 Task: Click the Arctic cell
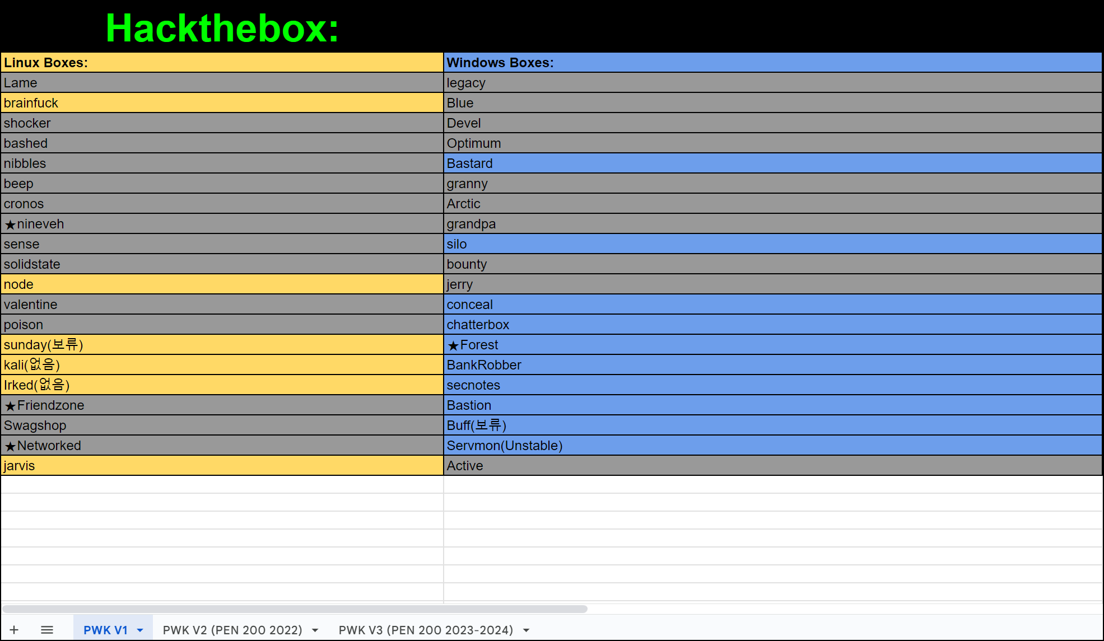click(773, 204)
